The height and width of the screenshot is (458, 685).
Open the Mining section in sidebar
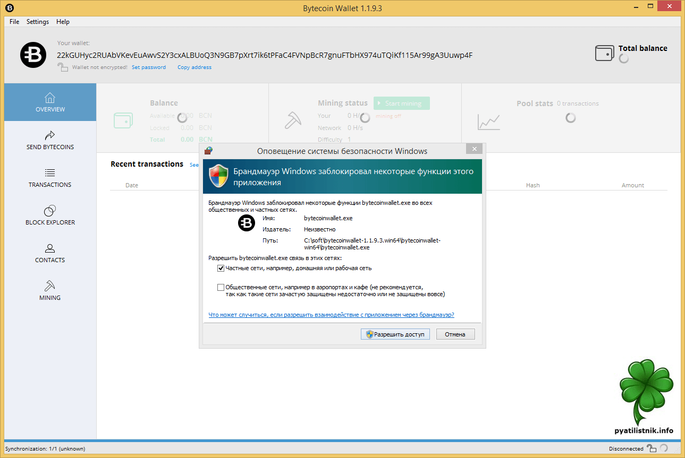[x=50, y=291]
